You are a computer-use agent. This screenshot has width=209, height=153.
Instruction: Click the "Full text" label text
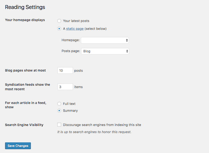click(x=69, y=104)
